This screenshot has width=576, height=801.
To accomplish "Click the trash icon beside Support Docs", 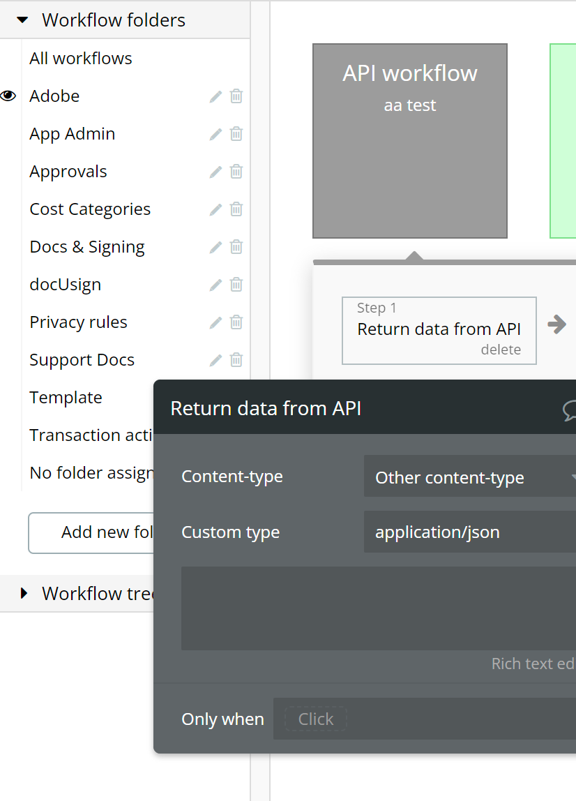I will pos(236,360).
